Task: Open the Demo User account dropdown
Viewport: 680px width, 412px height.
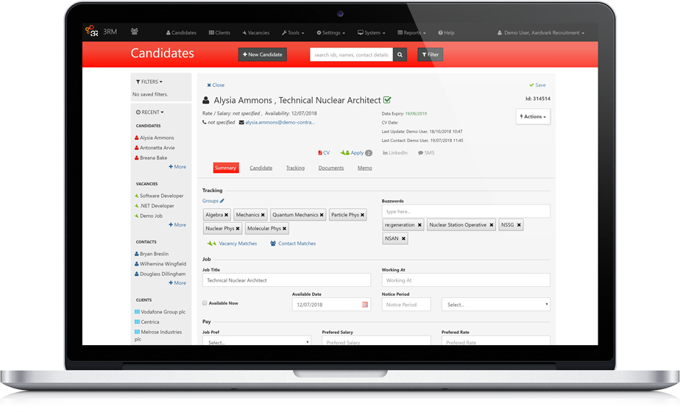Action: (x=541, y=32)
